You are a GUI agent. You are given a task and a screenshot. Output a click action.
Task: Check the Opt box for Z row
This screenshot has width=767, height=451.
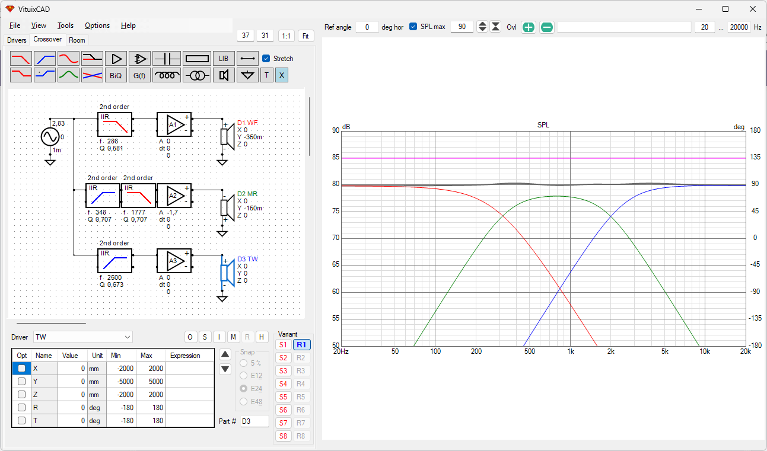21,395
